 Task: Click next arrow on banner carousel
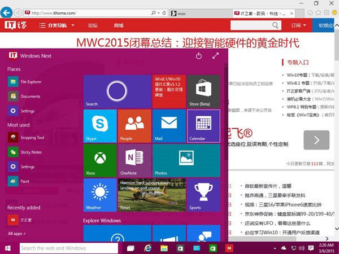pyautogui.click(x=316, y=140)
